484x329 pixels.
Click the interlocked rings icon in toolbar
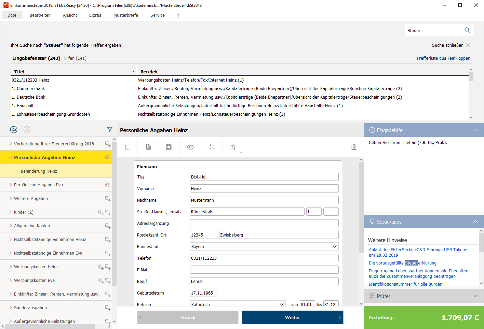pos(190,147)
